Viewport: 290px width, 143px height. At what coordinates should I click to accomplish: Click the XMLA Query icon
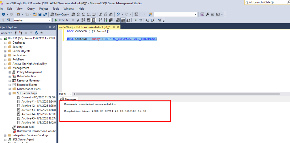click(89, 14)
